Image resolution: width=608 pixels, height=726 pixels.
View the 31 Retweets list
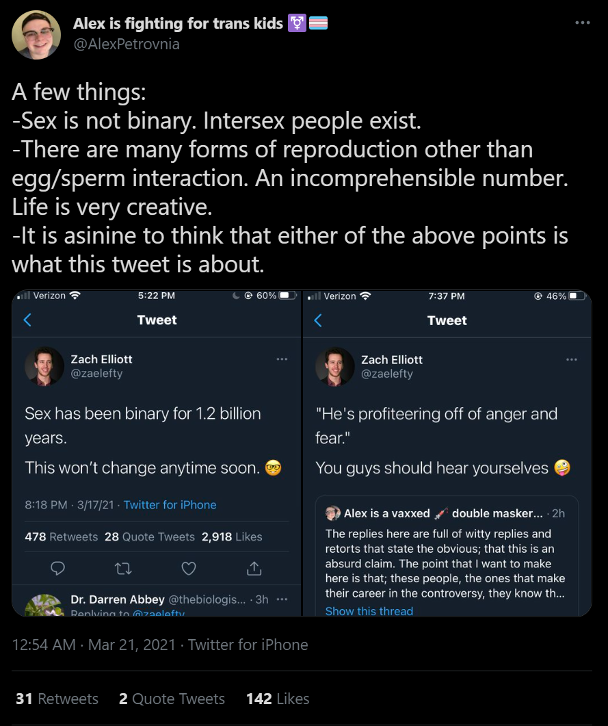point(57,698)
